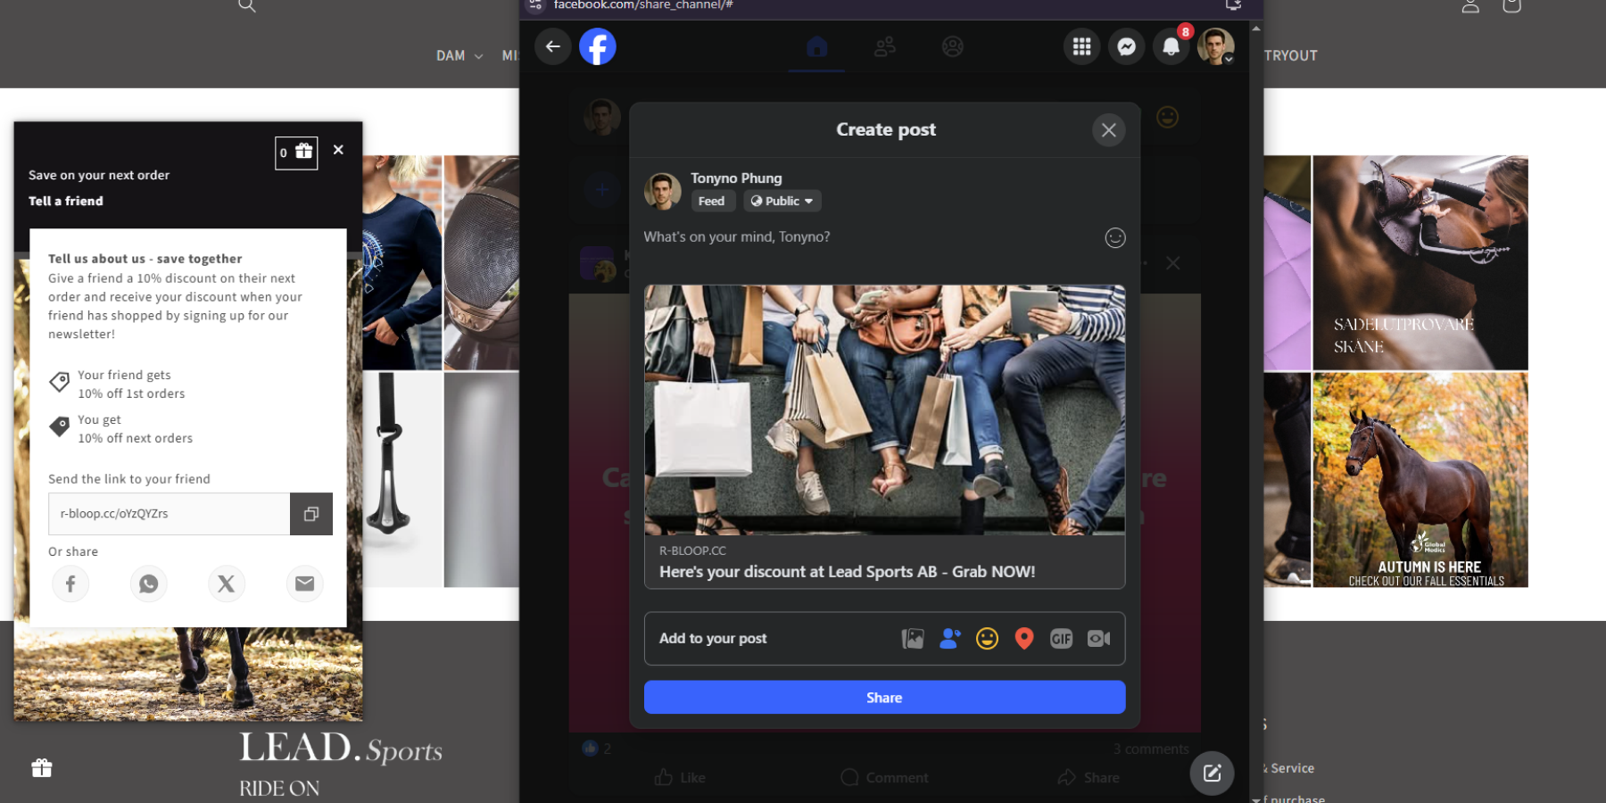Expand the DAM navigation menu
1606x803 pixels.
459,55
